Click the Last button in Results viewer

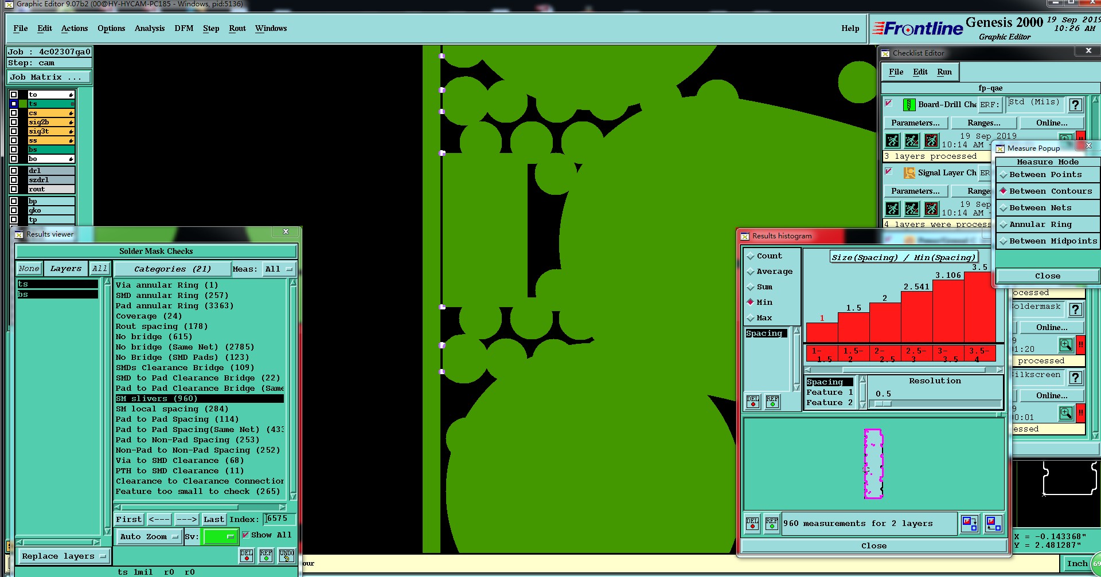(x=214, y=519)
